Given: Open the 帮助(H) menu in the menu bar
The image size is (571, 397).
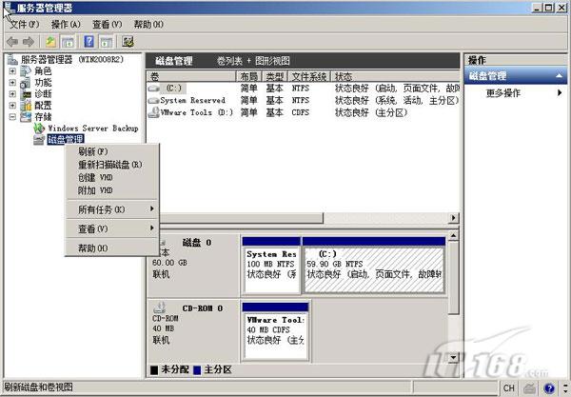Looking at the screenshot, I should pos(148,25).
